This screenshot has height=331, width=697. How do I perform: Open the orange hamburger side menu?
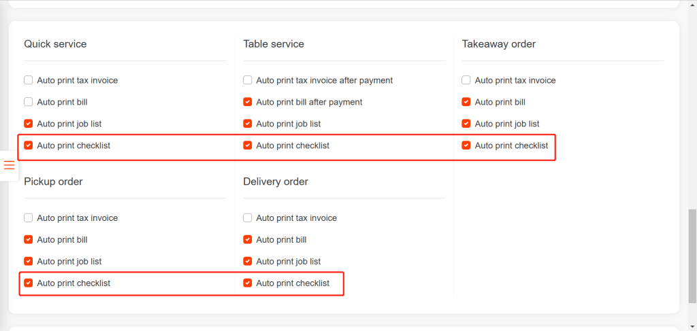(x=10, y=165)
